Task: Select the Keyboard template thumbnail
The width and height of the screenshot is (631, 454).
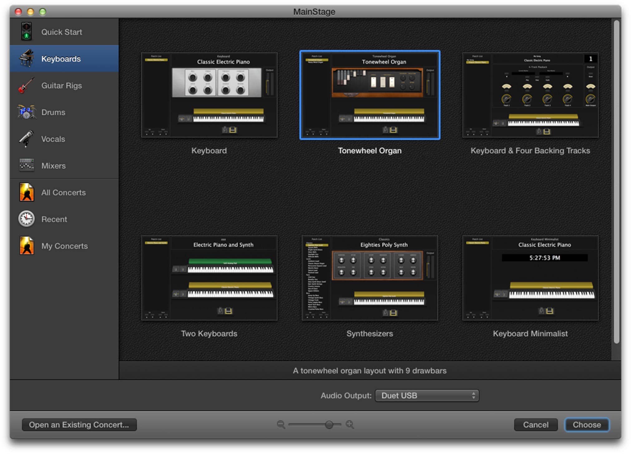Action: tap(209, 95)
